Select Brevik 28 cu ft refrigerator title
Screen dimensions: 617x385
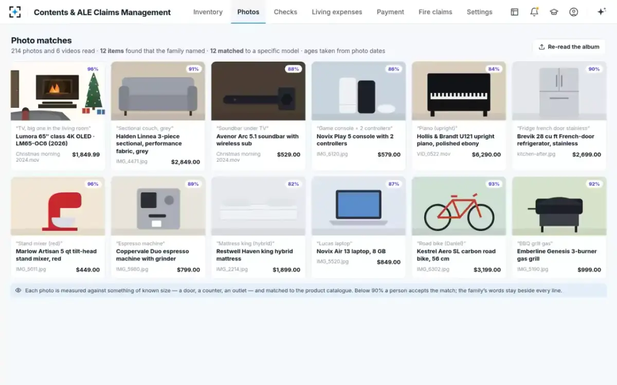(x=556, y=140)
